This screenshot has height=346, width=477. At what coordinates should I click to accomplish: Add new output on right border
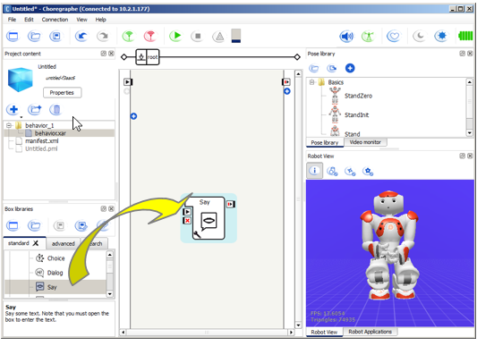click(x=287, y=91)
